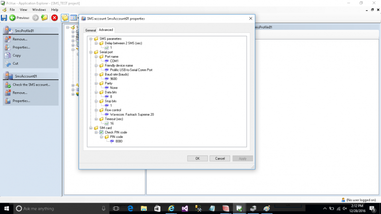Open Internet Explorer from the taskbar
Image resolution: width=381 pixels, height=214 pixels.
171,208
